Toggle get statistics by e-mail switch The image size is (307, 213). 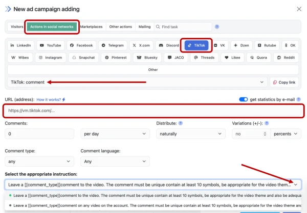pyautogui.click(x=244, y=99)
